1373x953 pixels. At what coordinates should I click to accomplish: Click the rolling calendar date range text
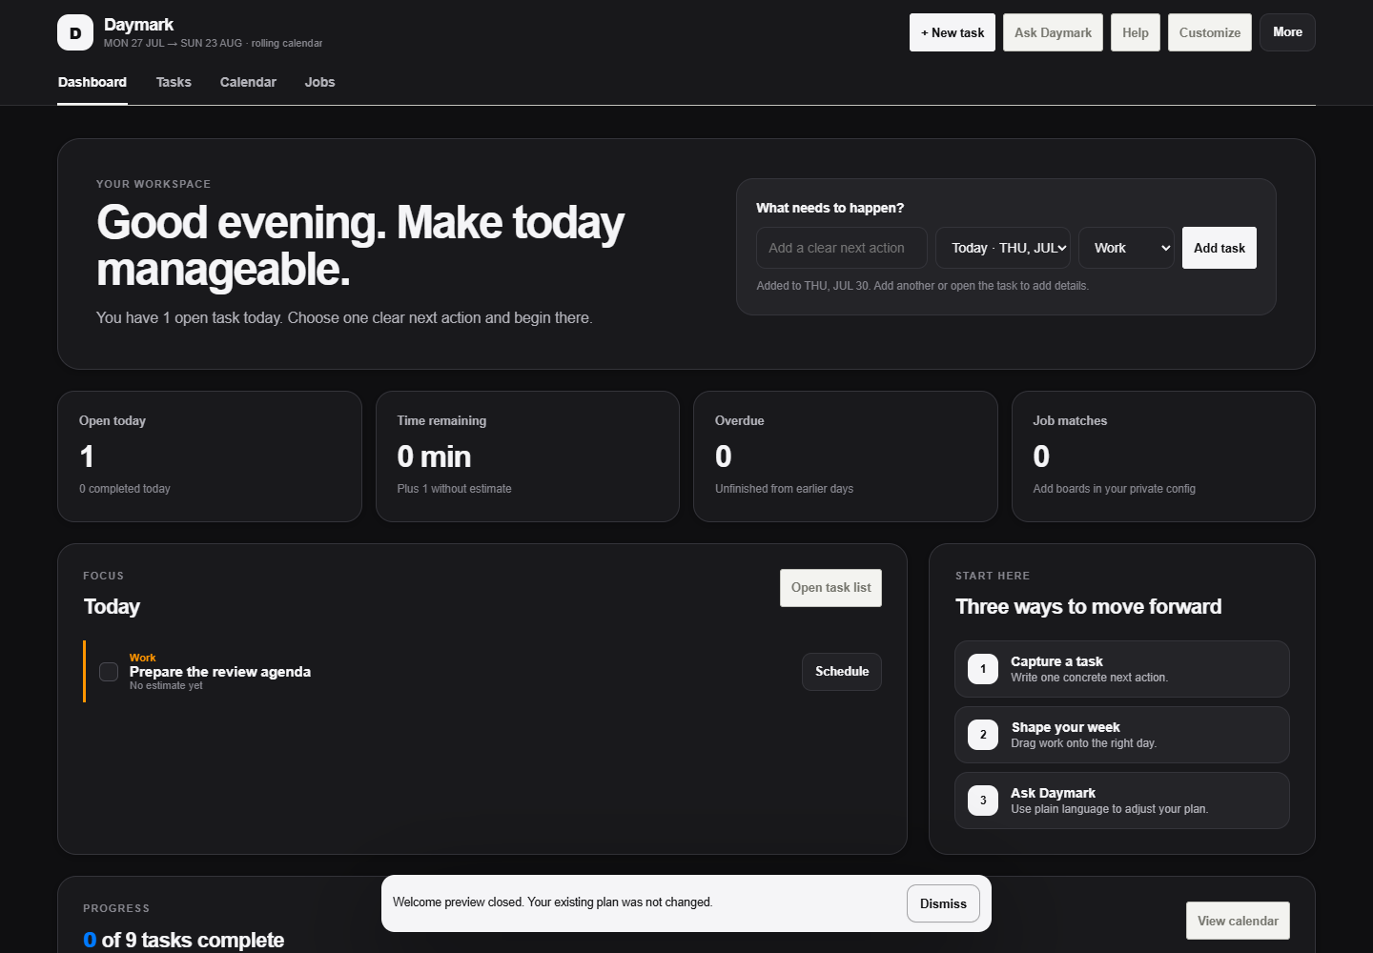coord(213,43)
